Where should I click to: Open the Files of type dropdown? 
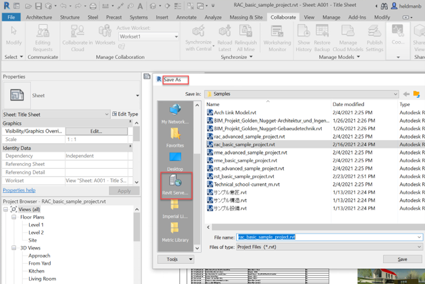(x=419, y=247)
